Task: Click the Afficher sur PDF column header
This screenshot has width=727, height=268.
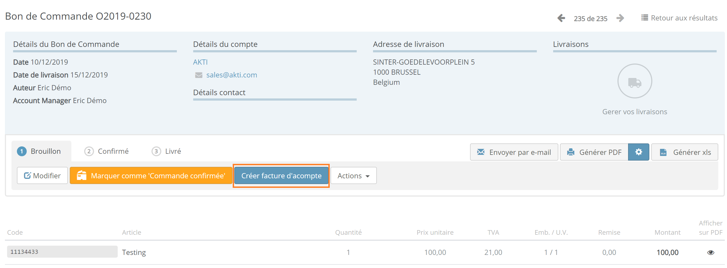Action: coord(711,228)
